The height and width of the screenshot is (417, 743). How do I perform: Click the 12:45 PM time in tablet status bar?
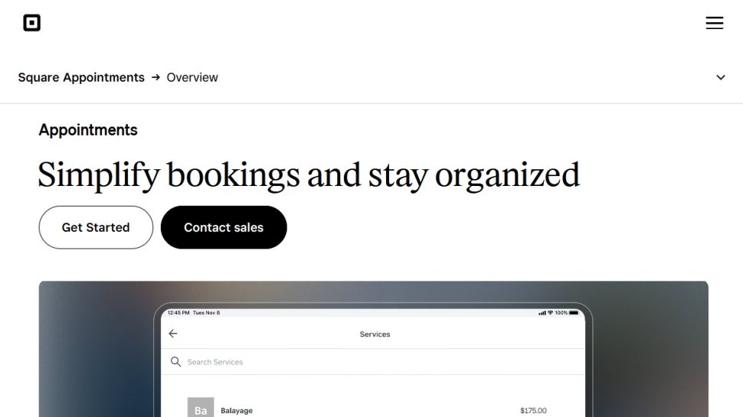tap(178, 313)
